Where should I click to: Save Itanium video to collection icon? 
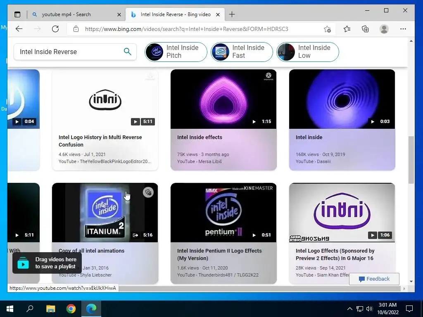tap(148, 192)
